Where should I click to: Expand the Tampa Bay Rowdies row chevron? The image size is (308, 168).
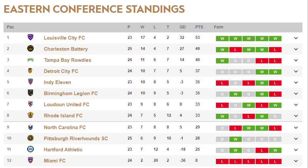click(x=296, y=60)
